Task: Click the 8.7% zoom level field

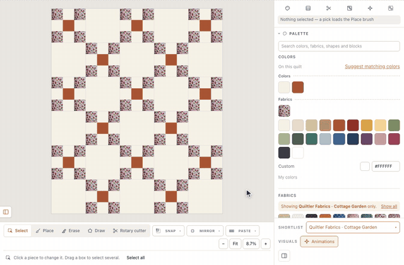Action: pos(251,244)
